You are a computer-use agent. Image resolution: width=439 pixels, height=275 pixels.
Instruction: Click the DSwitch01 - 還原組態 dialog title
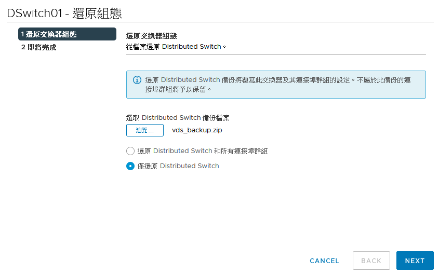64,13
